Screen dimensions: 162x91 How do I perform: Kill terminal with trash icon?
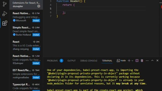tap(142, 61)
